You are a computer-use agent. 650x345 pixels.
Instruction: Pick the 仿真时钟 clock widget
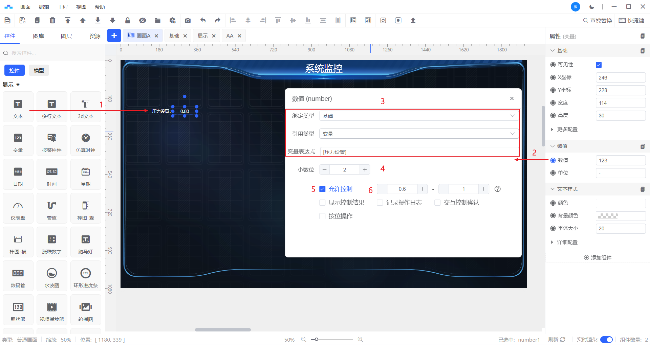[x=86, y=141]
